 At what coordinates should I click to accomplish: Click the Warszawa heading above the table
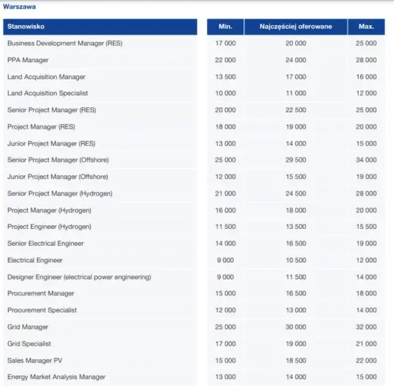pyautogui.click(x=19, y=7)
